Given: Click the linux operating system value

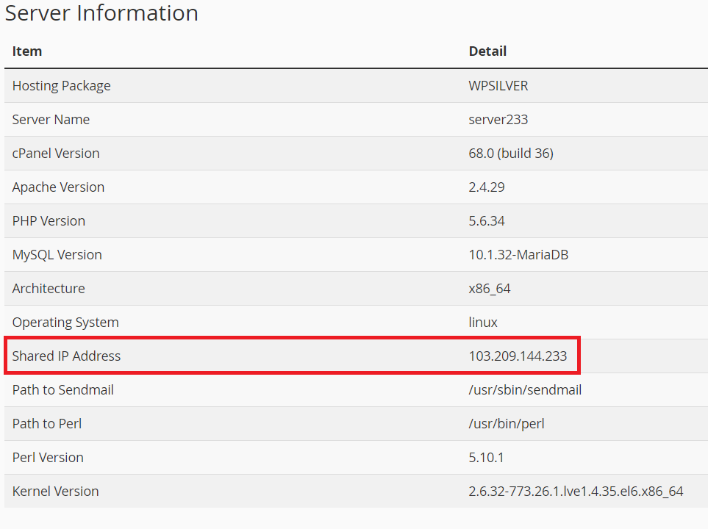Looking at the screenshot, I should click(x=483, y=323).
